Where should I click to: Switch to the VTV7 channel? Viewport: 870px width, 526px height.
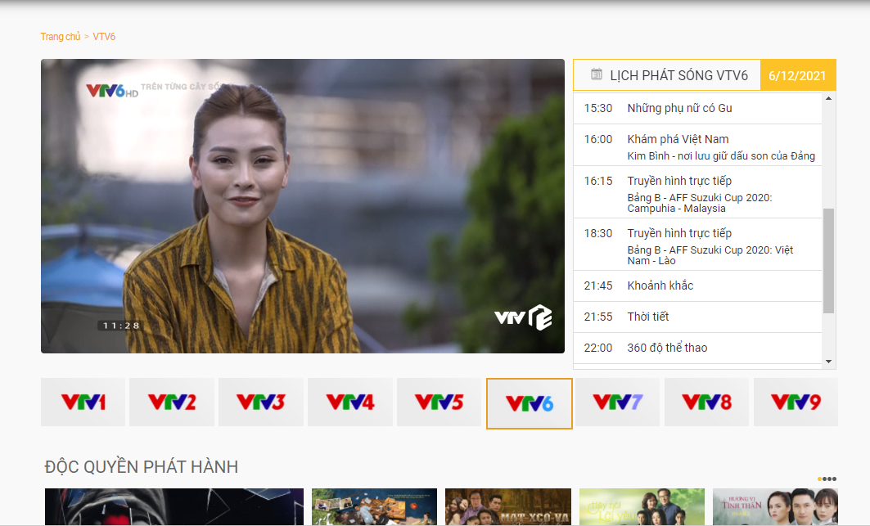[x=618, y=402]
